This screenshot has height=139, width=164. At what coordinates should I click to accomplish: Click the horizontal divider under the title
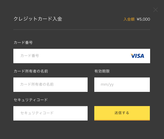click(x=82, y=29)
